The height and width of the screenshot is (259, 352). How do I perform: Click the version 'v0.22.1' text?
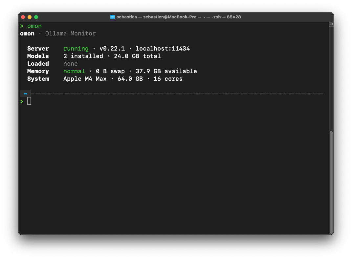pyautogui.click(x=112, y=49)
